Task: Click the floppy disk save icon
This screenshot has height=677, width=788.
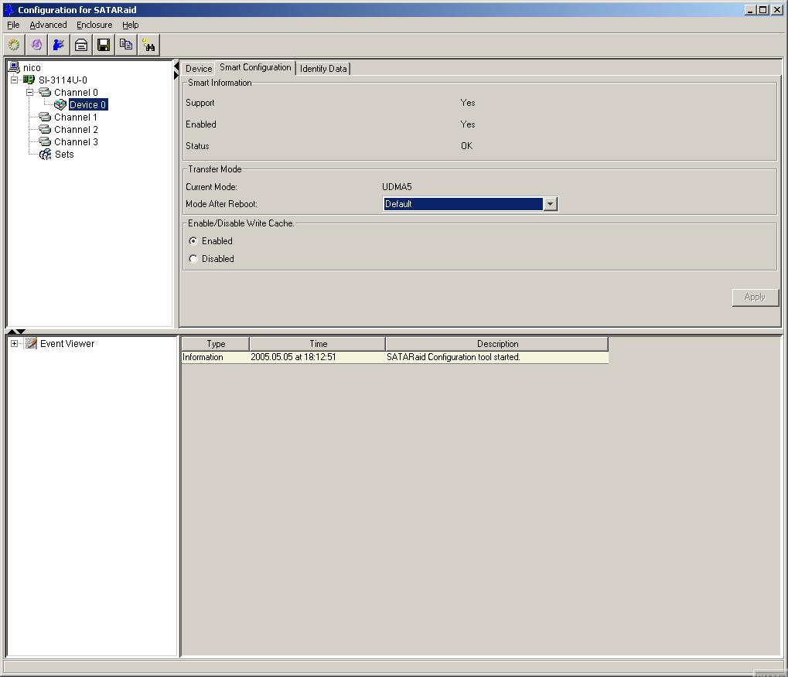Action: coord(104,45)
